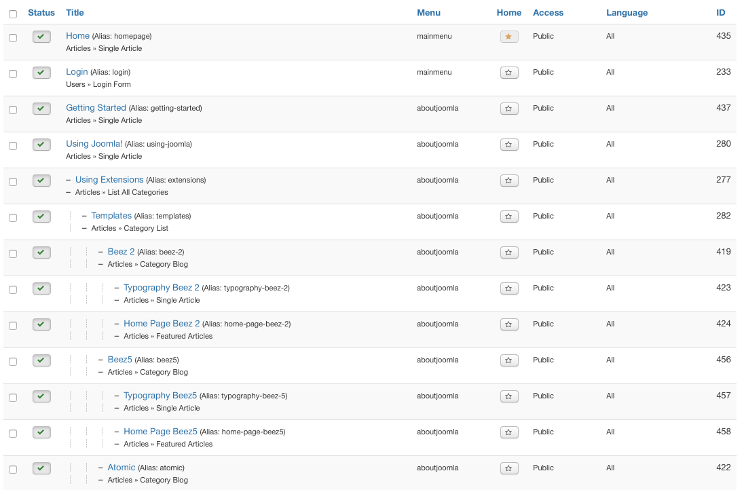Toggle status checkmark for Beez 2
Viewport: 744px width, 490px height.
[x=41, y=253]
